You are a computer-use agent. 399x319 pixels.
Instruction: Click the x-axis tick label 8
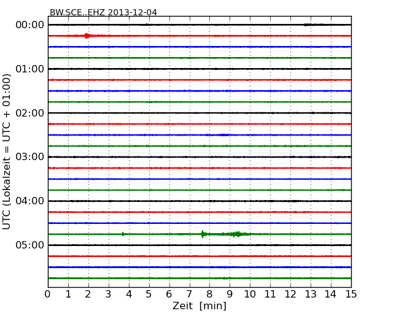[209, 294]
